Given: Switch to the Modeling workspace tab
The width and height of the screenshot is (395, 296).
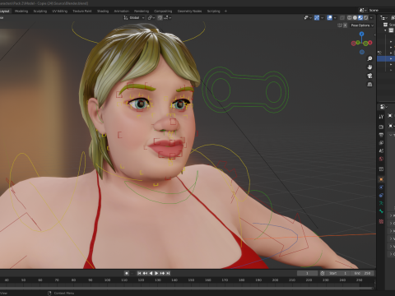Looking at the screenshot, I should 21,12.
